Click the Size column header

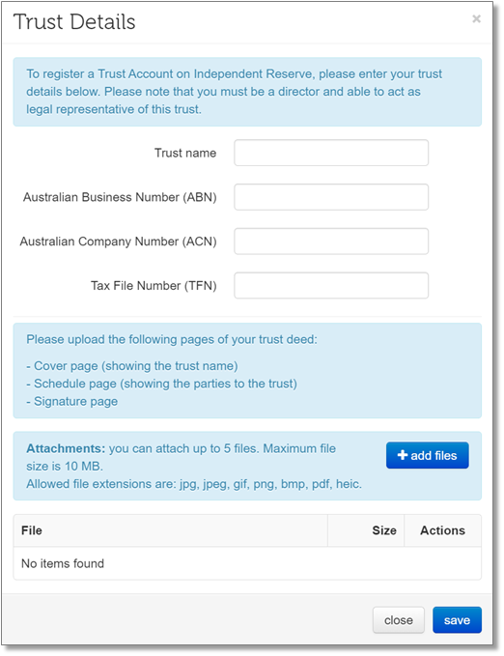[384, 530]
